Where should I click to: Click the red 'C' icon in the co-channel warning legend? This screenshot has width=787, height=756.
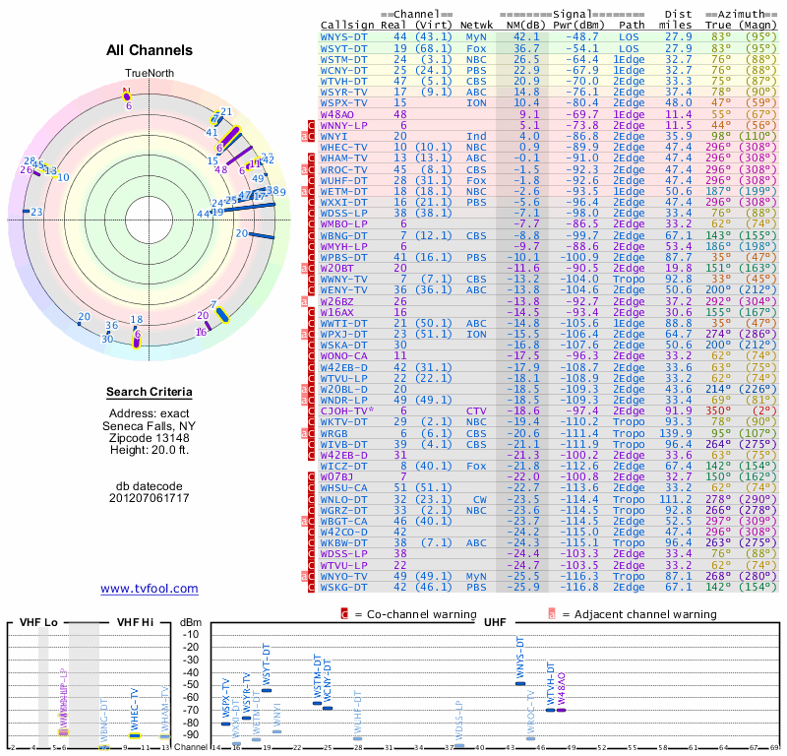[x=344, y=614]
